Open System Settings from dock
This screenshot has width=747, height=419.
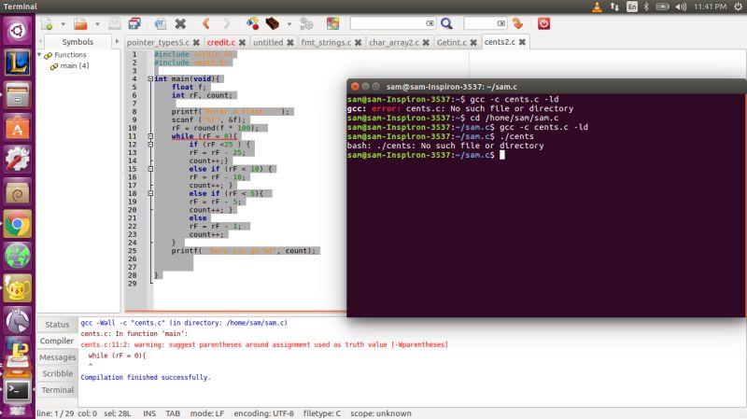pyautogui.click(x=18, y=160)
